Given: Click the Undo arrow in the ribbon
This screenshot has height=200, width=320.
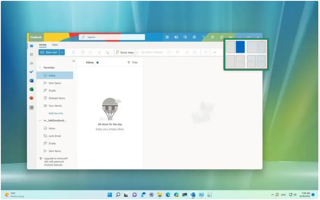Looking at the screenshot, I should tap(206, 52).
